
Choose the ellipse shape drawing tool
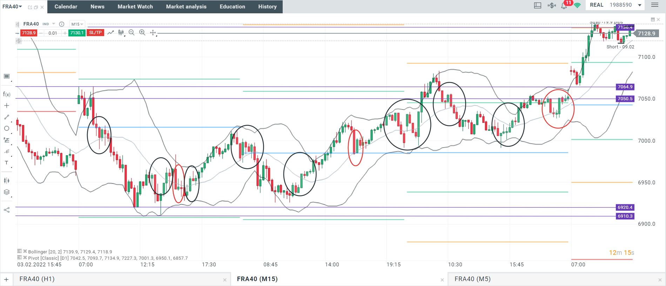point(7,128)
